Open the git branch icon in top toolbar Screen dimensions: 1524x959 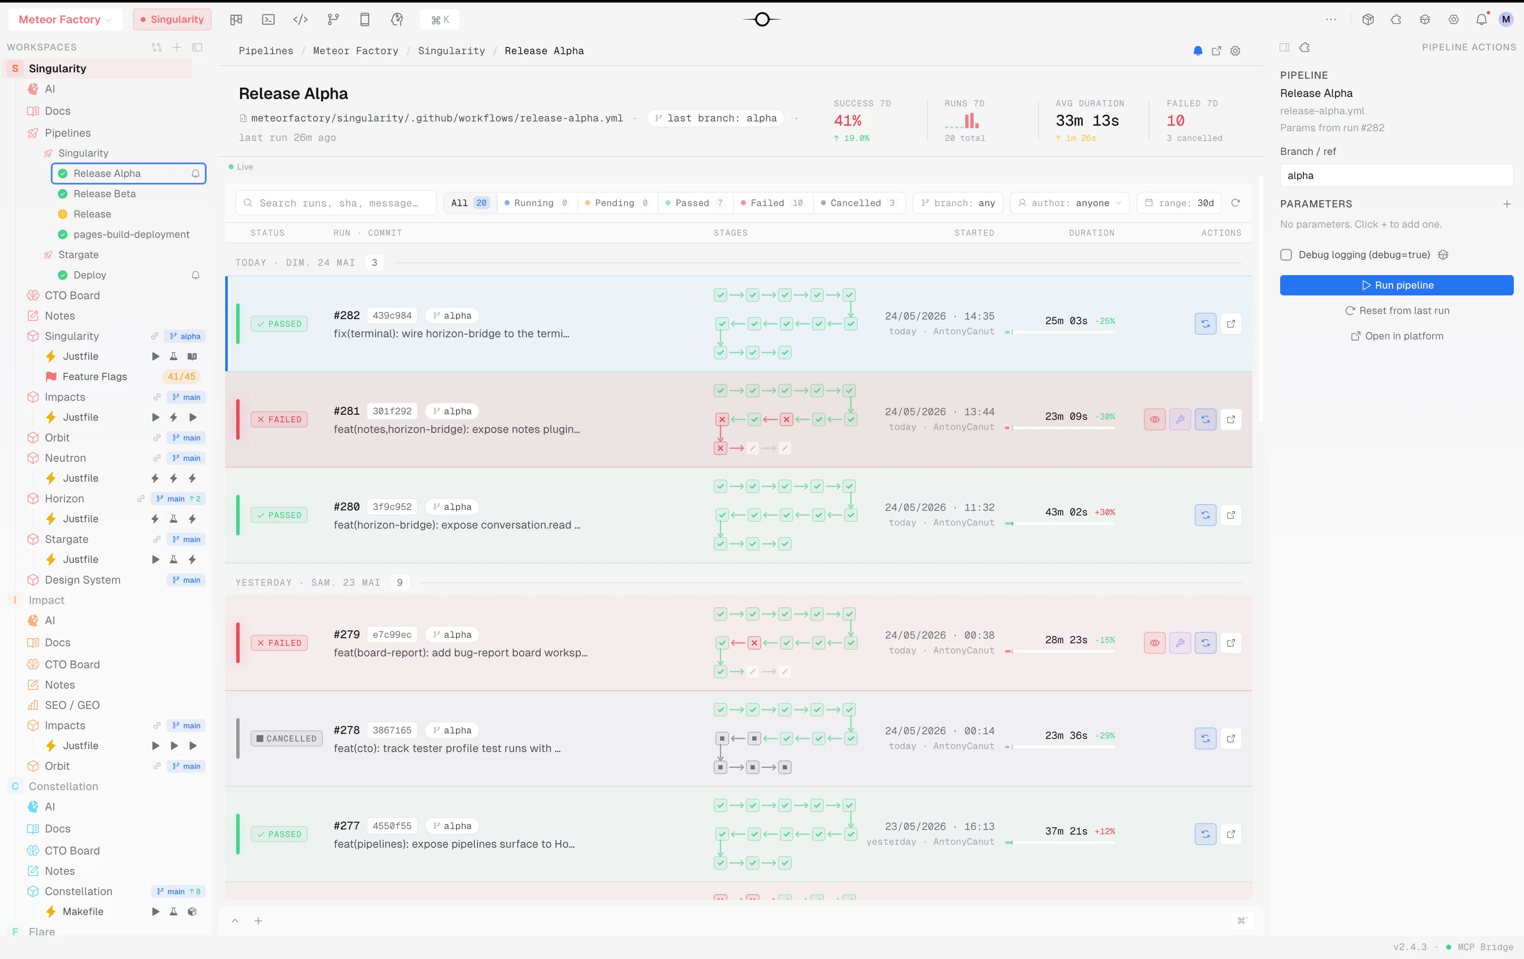(x=333, y=19)
